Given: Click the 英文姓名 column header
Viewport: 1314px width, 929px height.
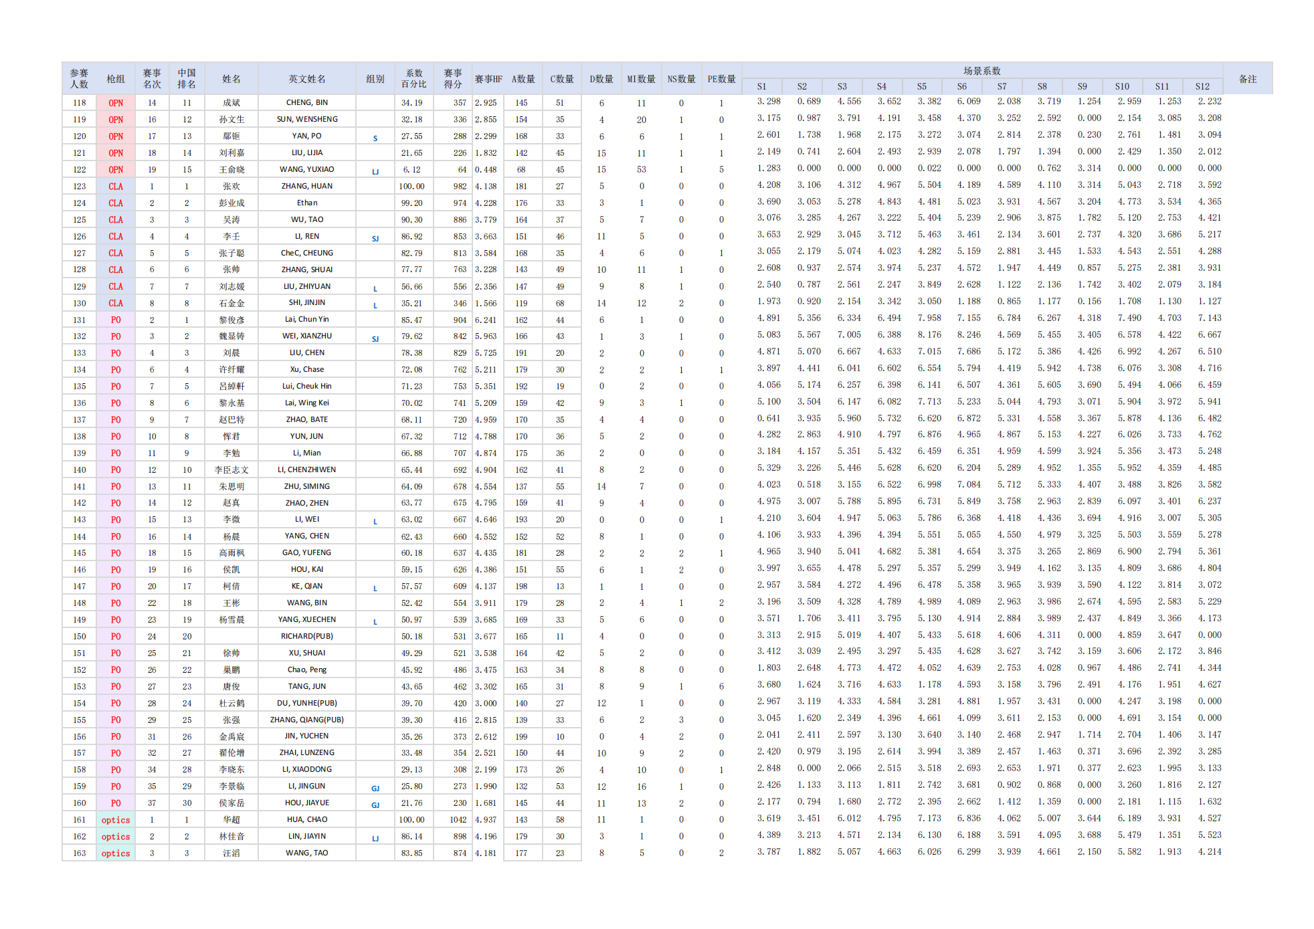Looking at the screenshot, I should click(306, 79).
